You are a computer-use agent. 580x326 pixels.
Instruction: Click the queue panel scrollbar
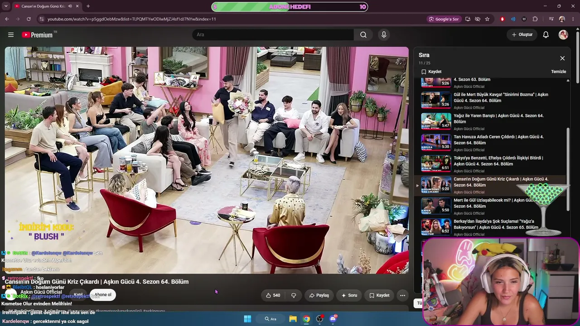tap(568, 169)
